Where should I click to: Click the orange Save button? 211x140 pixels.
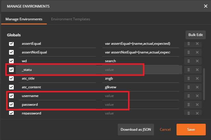pos(191,130)
